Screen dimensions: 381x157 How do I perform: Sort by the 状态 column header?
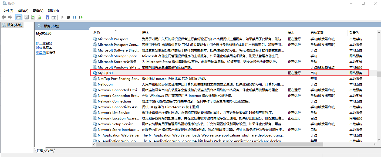(298, 33)
